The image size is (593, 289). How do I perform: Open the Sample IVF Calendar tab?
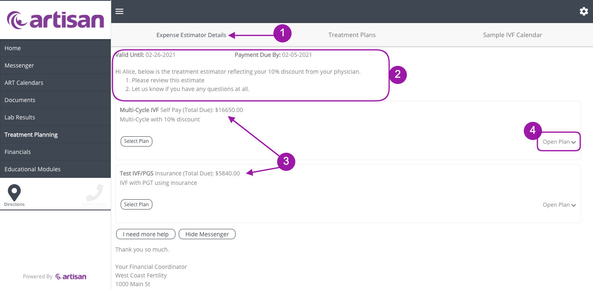click(x=512, y=35)
